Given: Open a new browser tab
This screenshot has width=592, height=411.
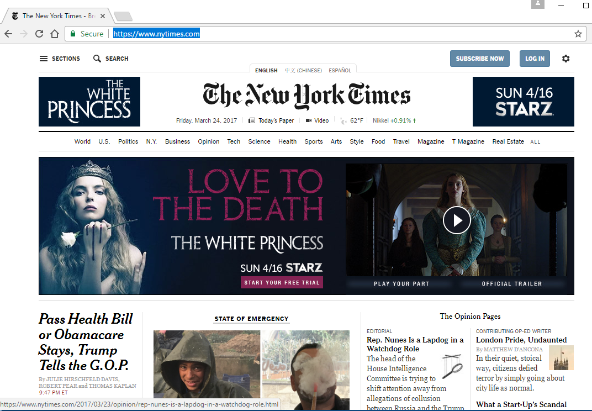Looking at the screenshot, I should [123, 16].
